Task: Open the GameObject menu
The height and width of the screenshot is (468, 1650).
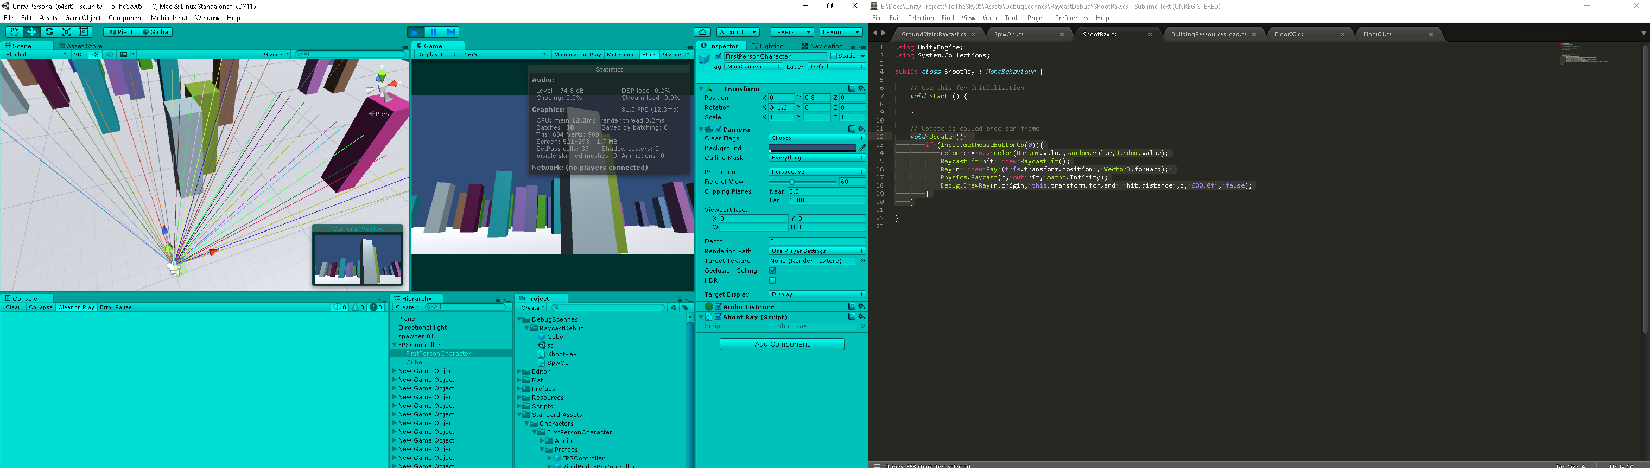Action: pyautogui.click(x=82, y=18)
